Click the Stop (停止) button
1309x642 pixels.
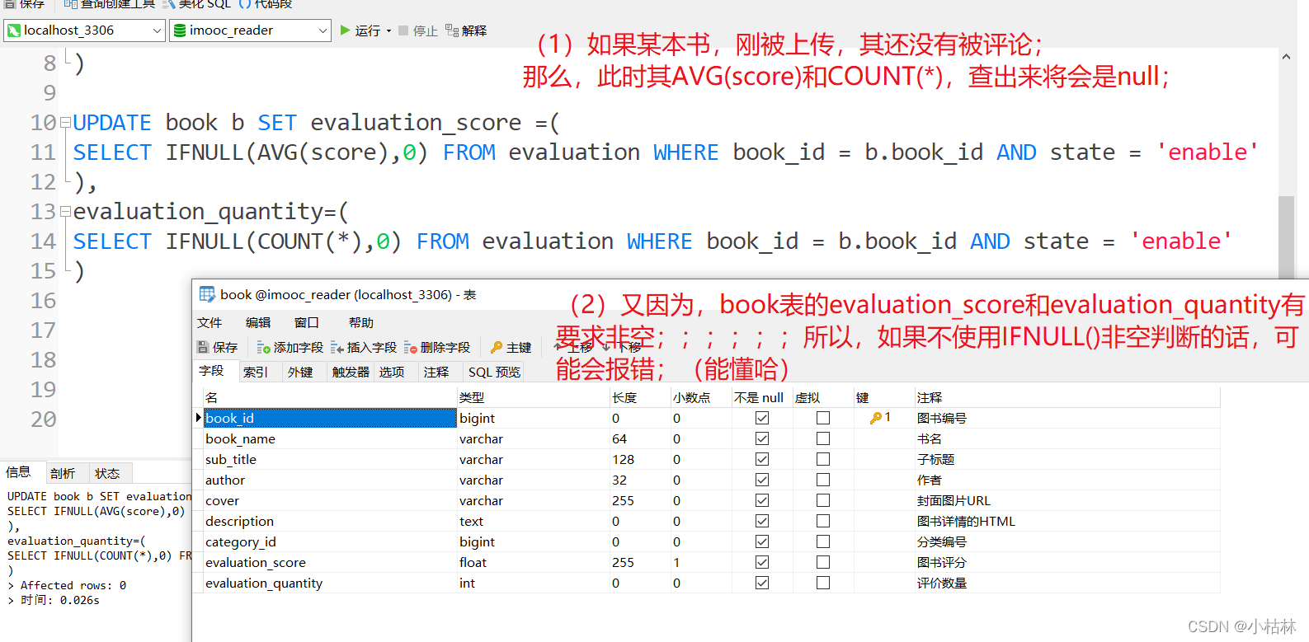pyautogui.click(x=417, y=30)
